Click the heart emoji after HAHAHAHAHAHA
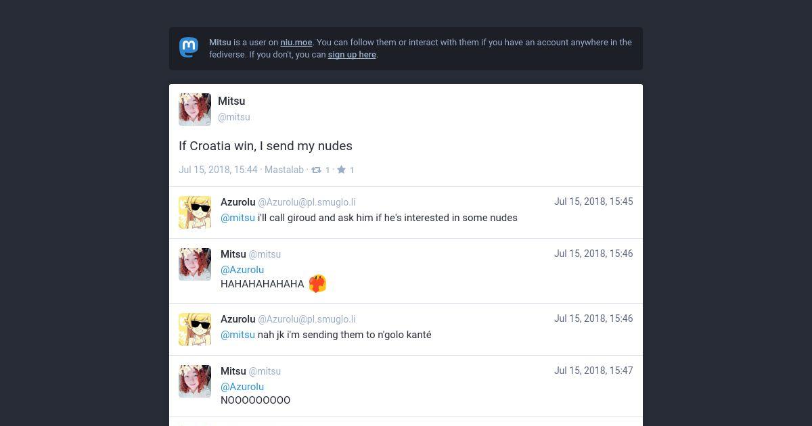This screenshot has height=426, width=812. click(x=317, y=284)
